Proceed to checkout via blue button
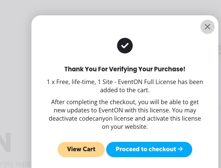This screenshot has height=168, width=221. tap(149, 149)
